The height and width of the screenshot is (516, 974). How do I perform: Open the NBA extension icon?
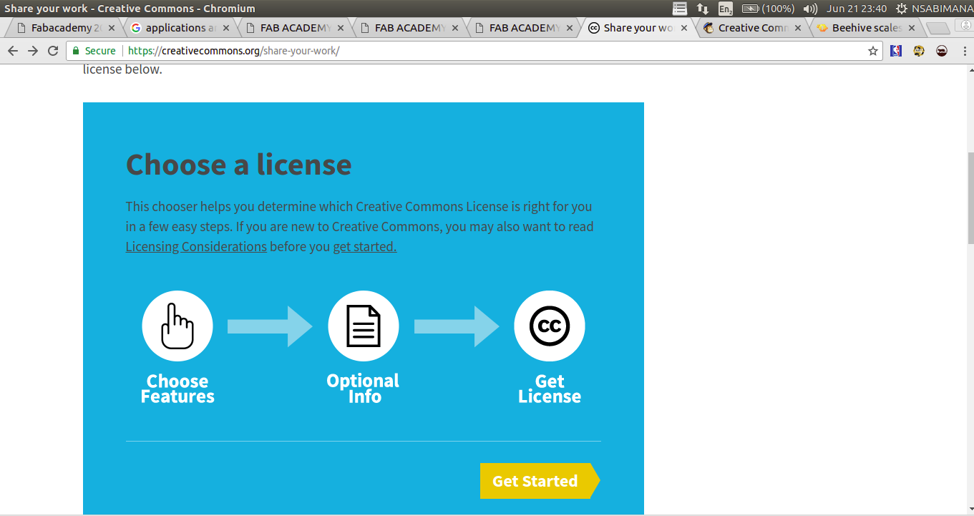(896, 51)
